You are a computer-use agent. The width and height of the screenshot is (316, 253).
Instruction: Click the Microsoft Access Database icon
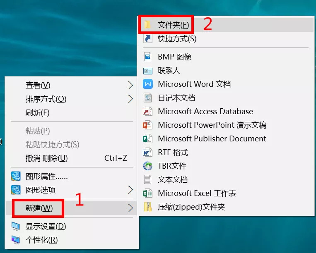(148, 112)
